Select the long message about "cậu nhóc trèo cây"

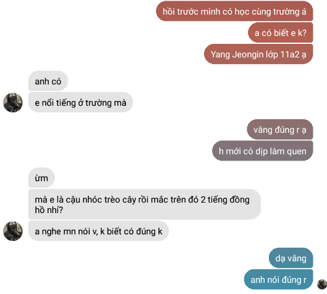(145, 204)
